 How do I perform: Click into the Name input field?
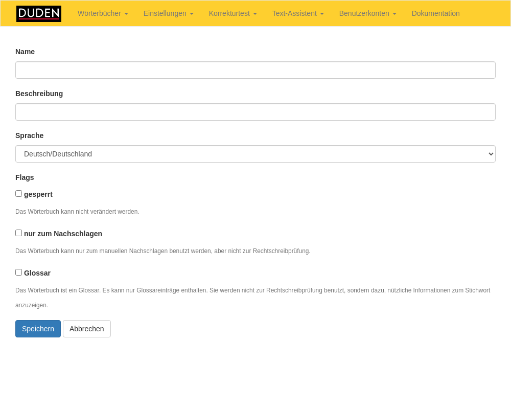tap(255, 70)
